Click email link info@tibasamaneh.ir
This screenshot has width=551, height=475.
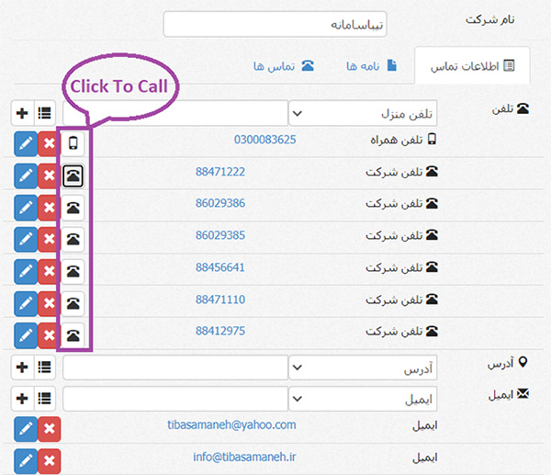pyautogui.click(x=244, y=457)
